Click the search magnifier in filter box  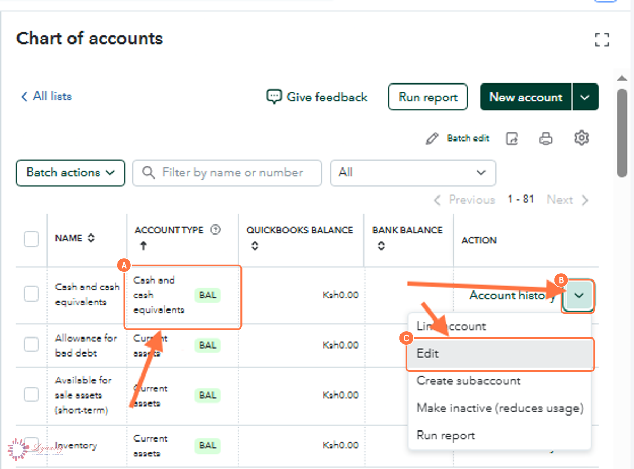tap(149, 173)
